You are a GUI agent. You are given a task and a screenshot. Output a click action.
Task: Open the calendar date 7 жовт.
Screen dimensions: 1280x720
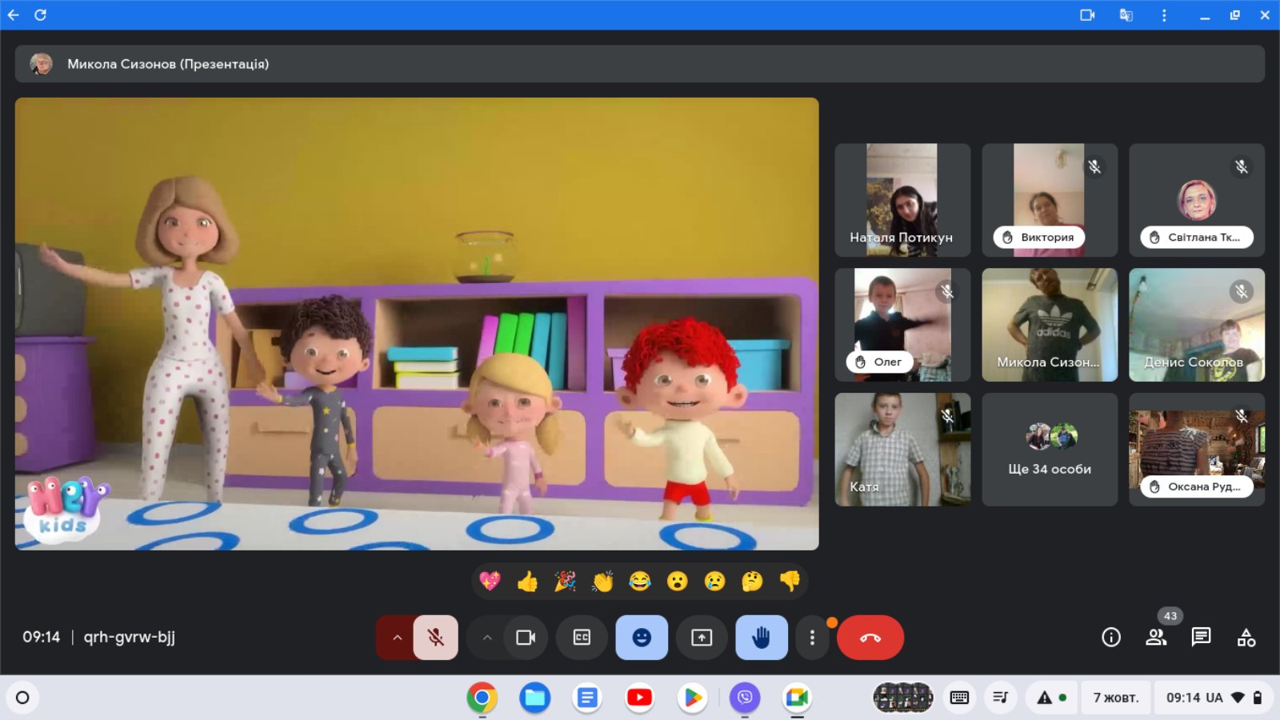tap(1116, 698)
